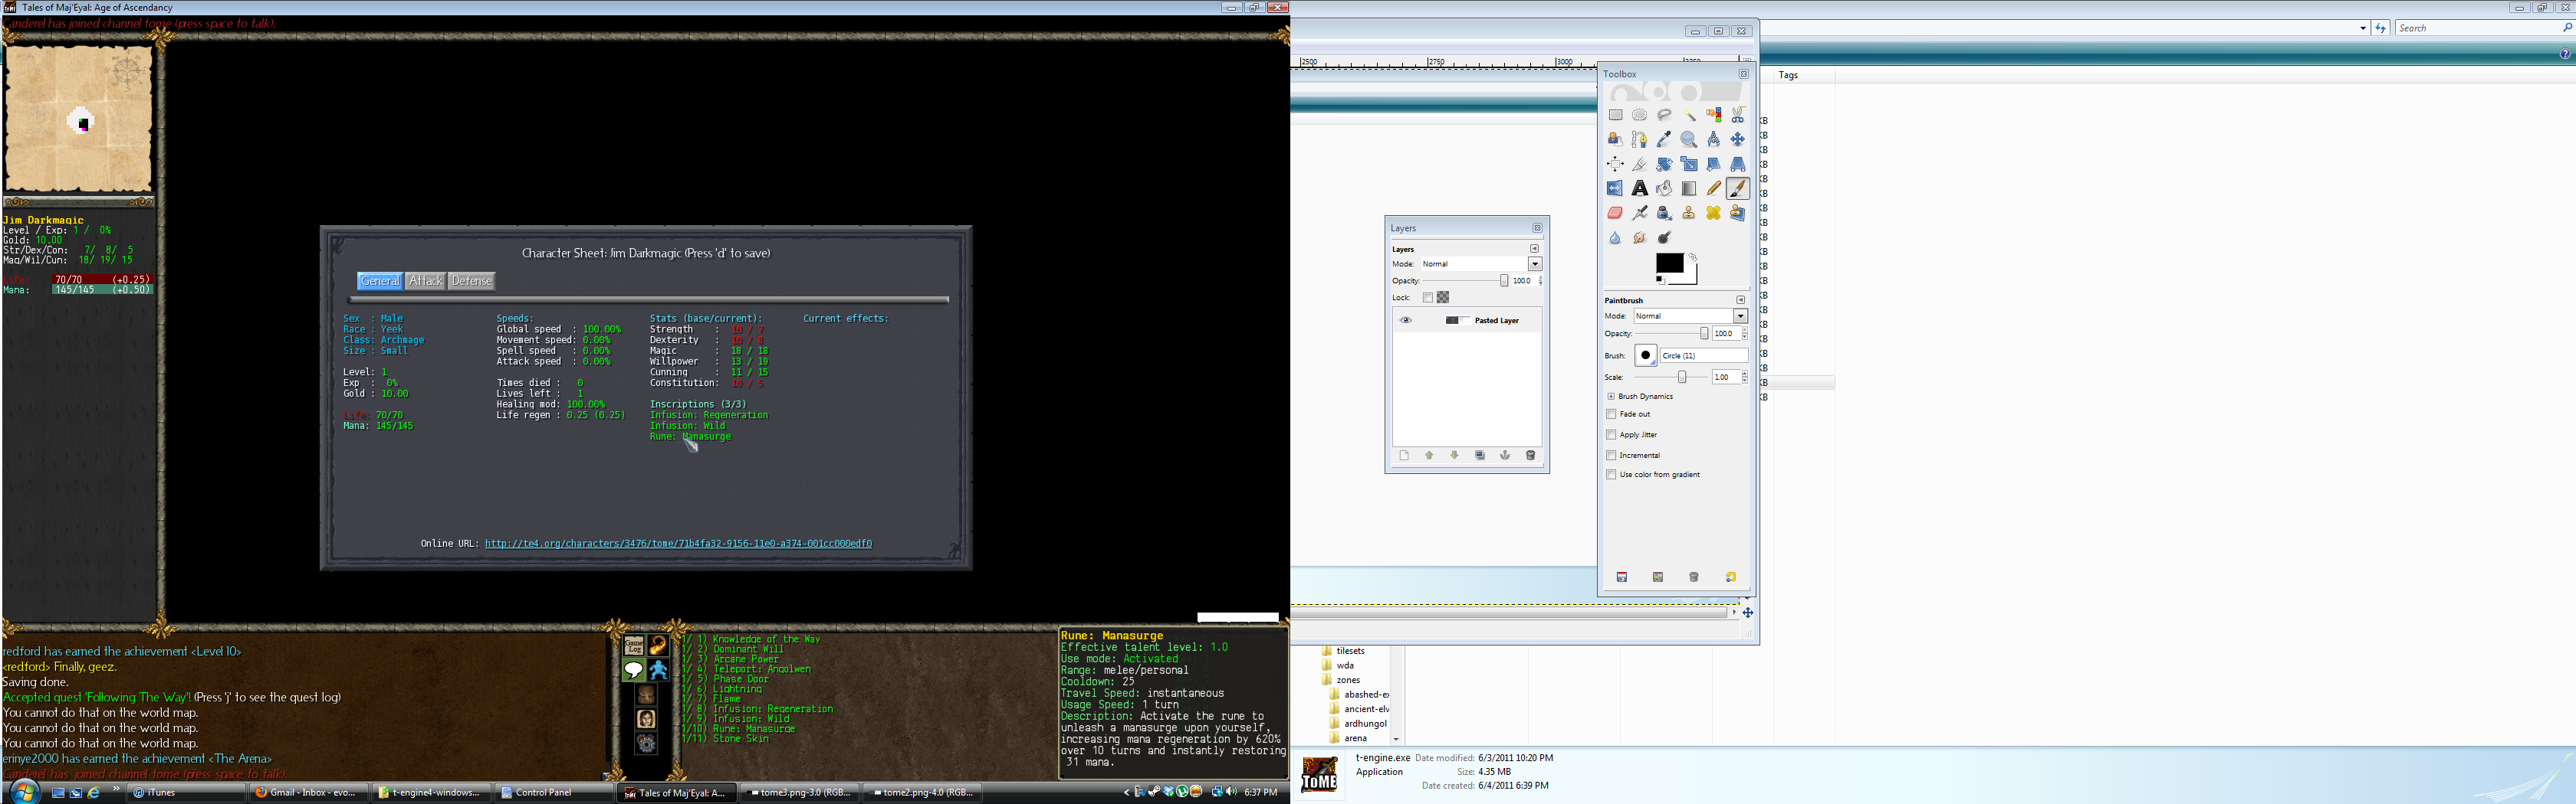Select the Paintbrush tool

(1738, 189)
